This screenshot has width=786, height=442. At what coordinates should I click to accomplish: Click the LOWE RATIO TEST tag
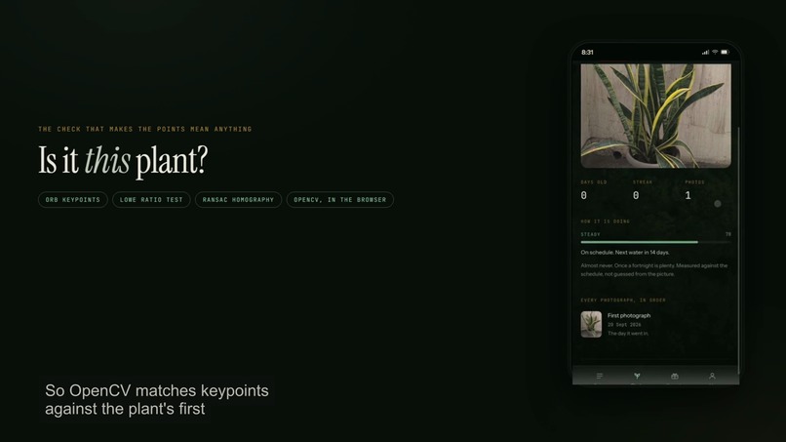[151, 200]
